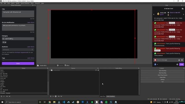Move selected source up in Sources panel
The image size is (185, 104).
click(59, 96)
